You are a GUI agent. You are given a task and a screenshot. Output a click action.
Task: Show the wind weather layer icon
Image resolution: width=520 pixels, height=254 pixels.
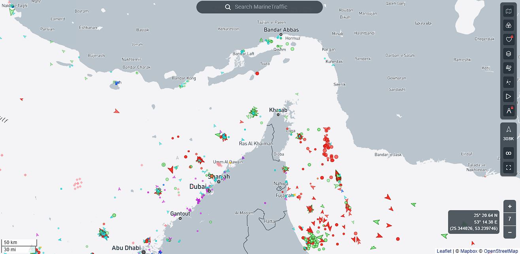click(509, 68)
